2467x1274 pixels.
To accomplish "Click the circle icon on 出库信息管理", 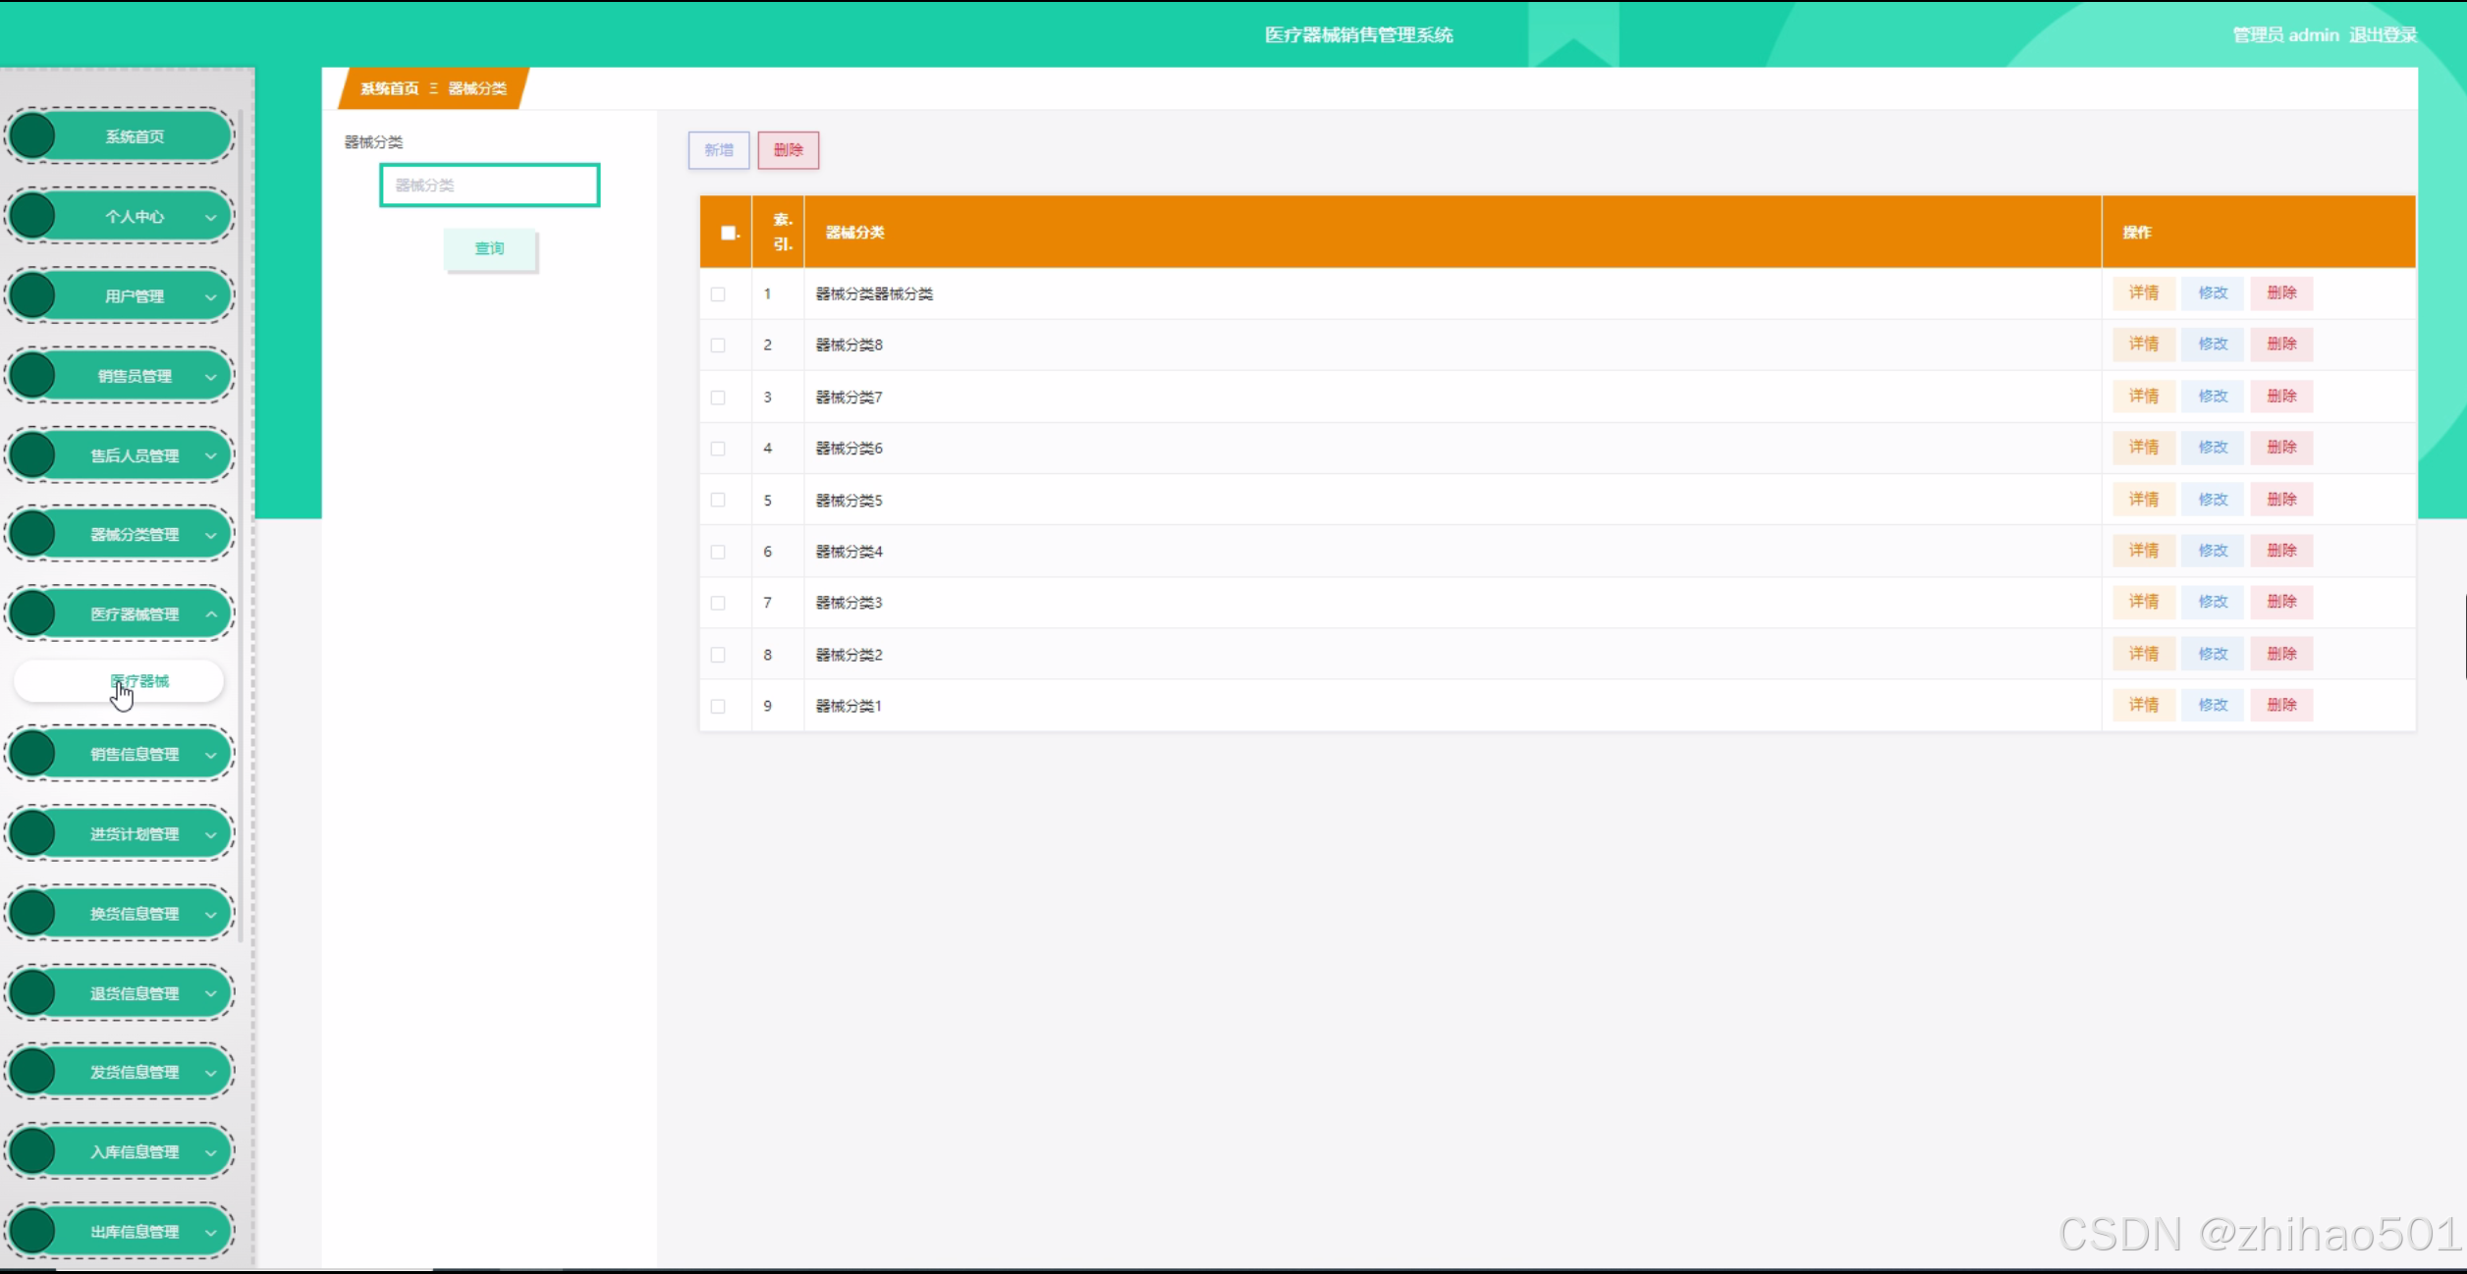I will 33,1231.
